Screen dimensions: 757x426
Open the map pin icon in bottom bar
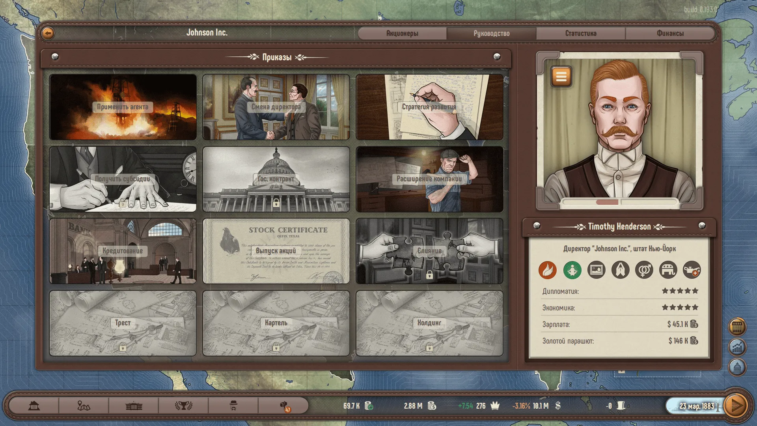tap(84, 405)
